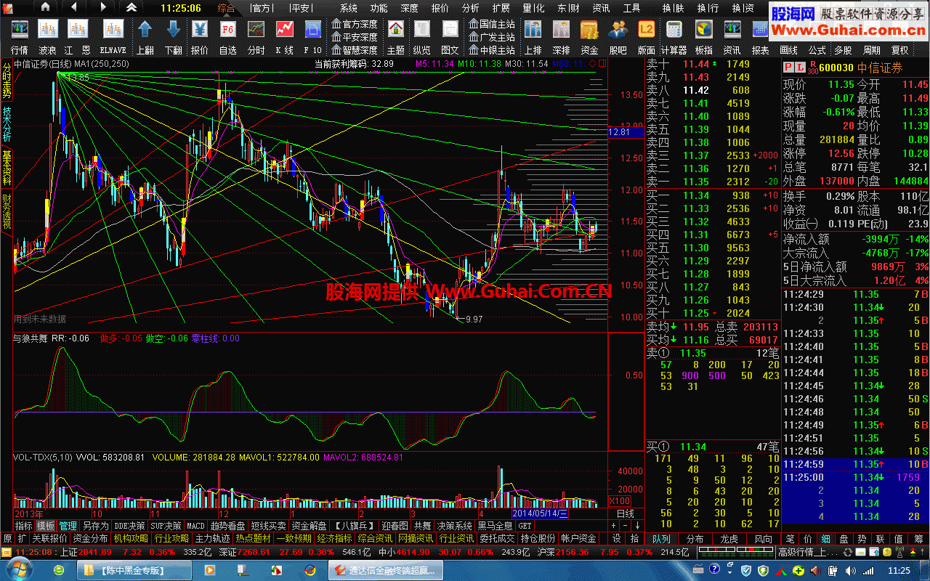
Task: Open the 自选 F6 watchlist icon
Action: [227, 29]
